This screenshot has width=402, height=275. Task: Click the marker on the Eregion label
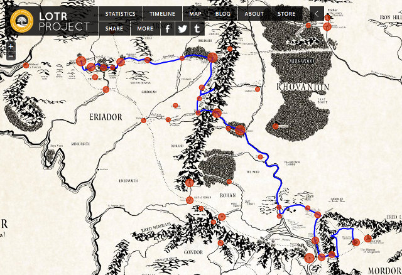[x=175, y=105]
